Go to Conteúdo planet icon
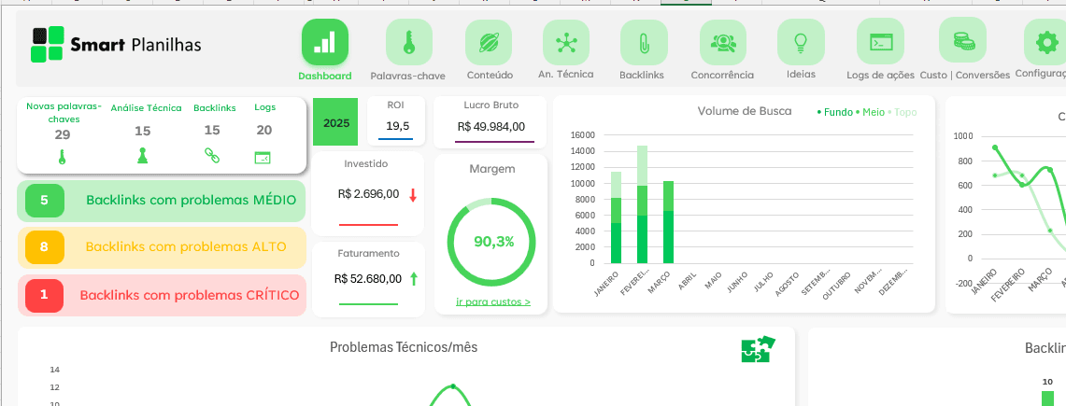This screenshot has height=406, width=1066. (x=489, y=42)
